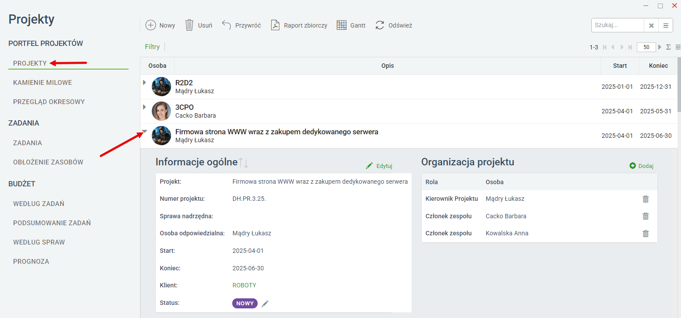Click Dodaj to add a project member

click(x=641, y=166)
